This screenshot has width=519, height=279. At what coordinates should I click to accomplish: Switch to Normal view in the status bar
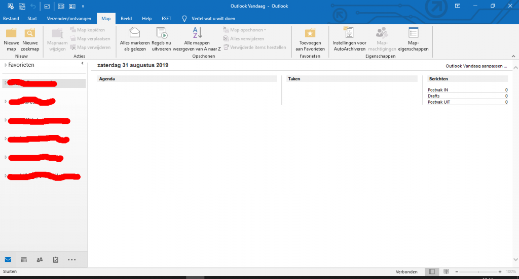coord(432,271)
